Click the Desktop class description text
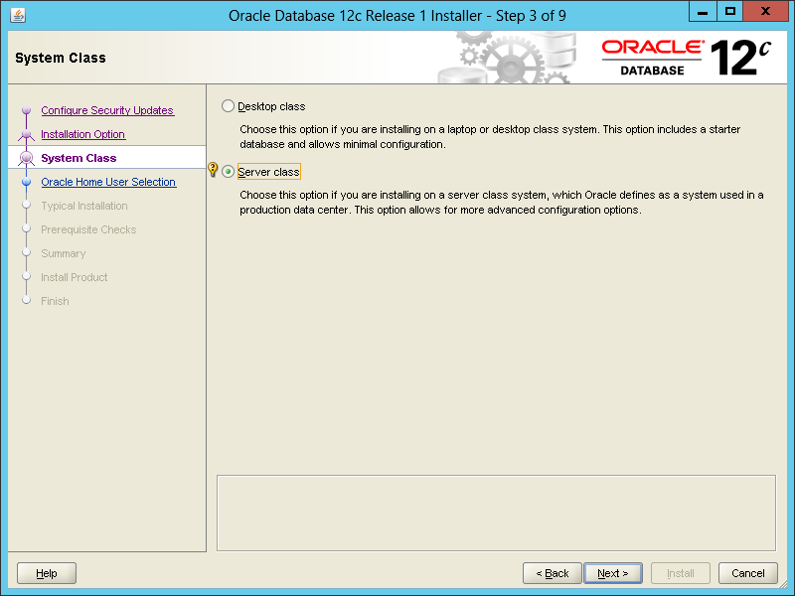The height and width of the screenshot is (596, 795). pos(490,137)
